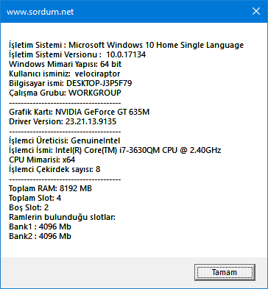The height and width of the screenshot is (289, 268).
Task: Click the İşlemci İsmi i7-3630QM line
Action: pyautogui.click(x=115, y=150)
